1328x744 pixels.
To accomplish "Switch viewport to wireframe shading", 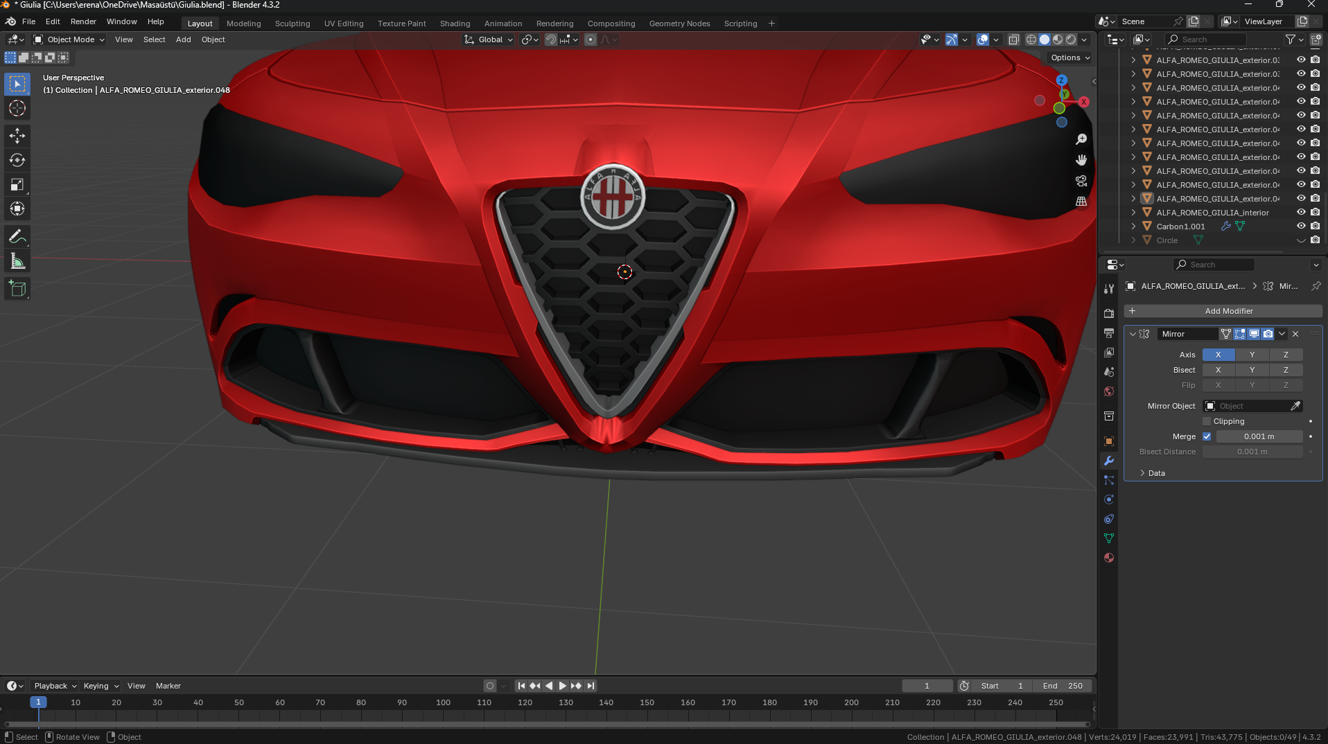I will point(1031,39).
